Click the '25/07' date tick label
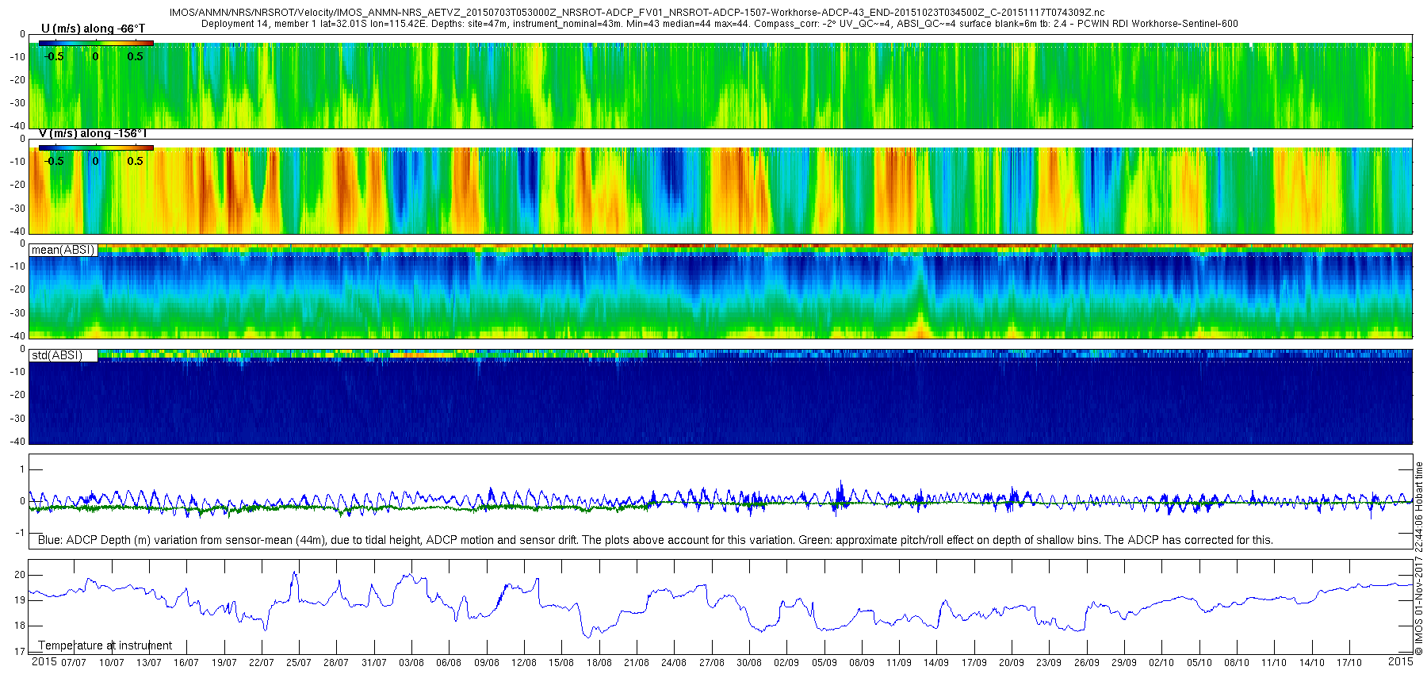 point(298,663)
